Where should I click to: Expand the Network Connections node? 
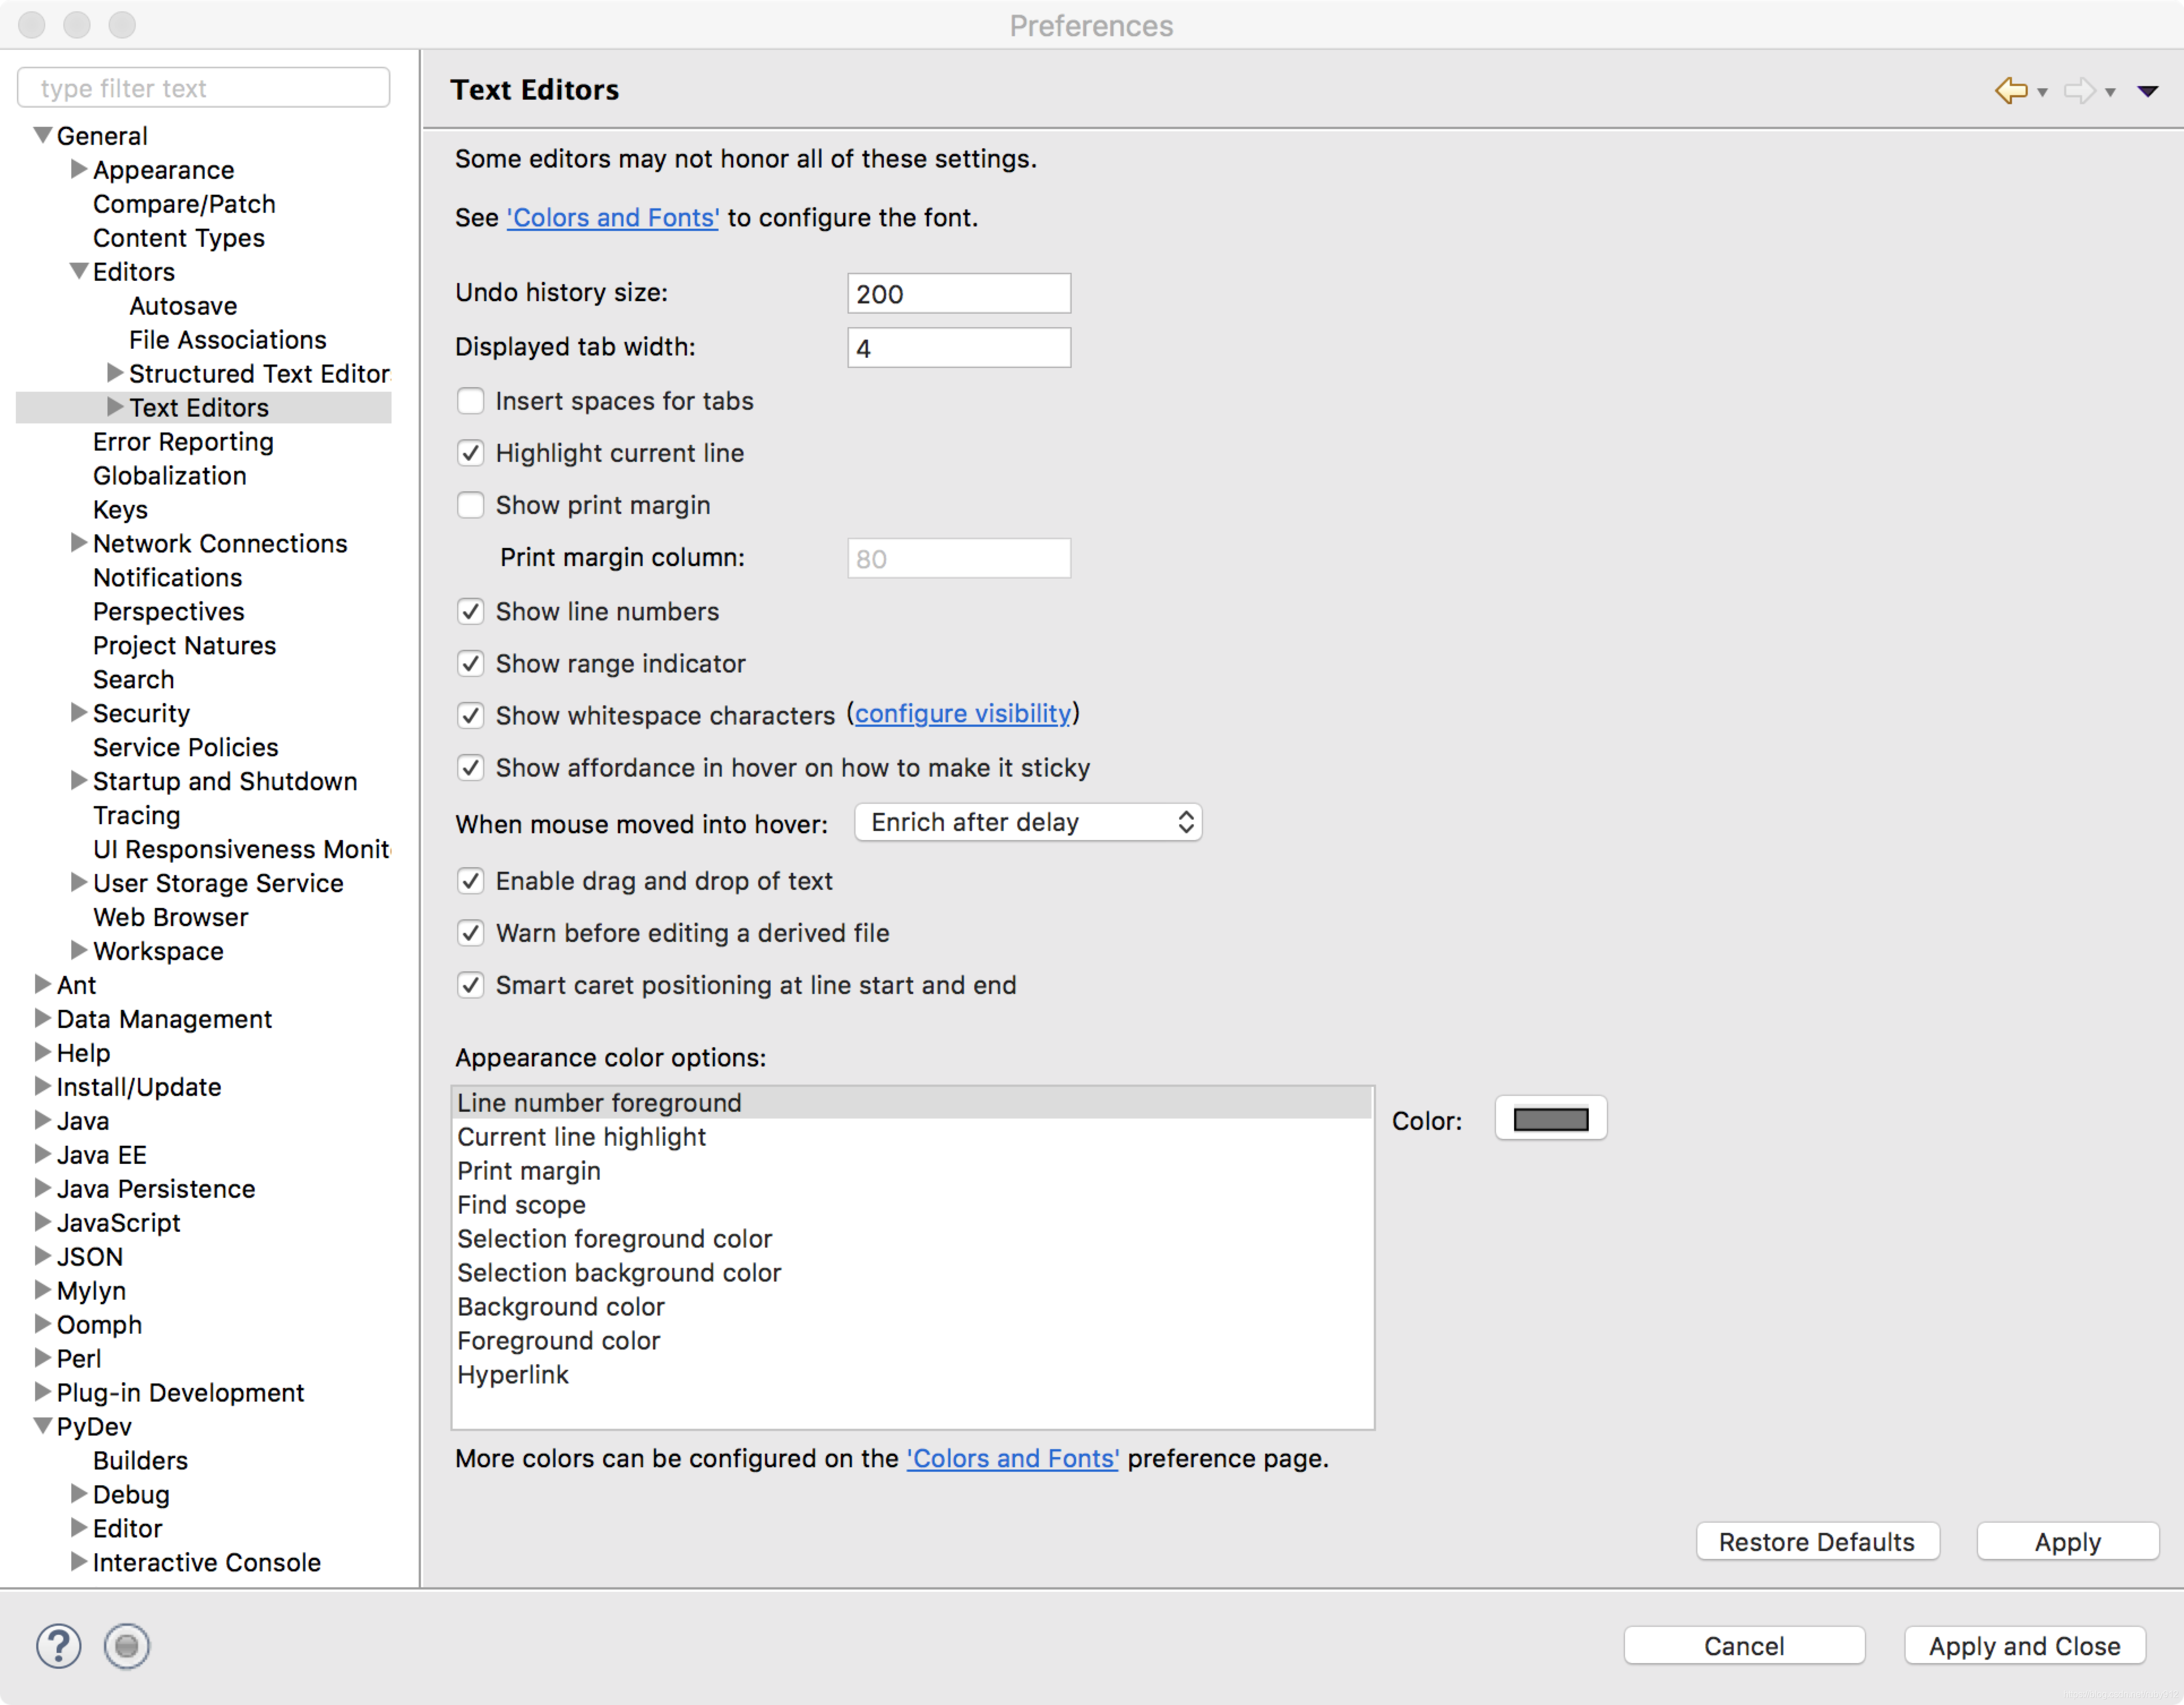point(79,542)
